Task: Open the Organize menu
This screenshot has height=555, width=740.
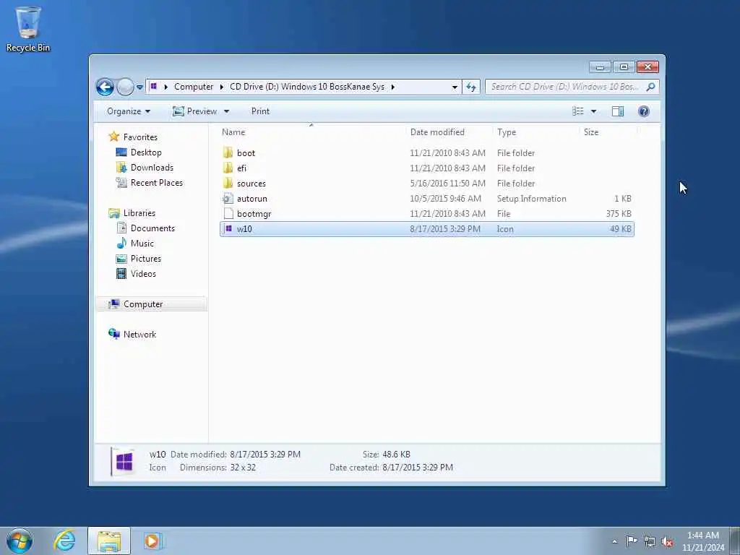Action: (129, 111)
